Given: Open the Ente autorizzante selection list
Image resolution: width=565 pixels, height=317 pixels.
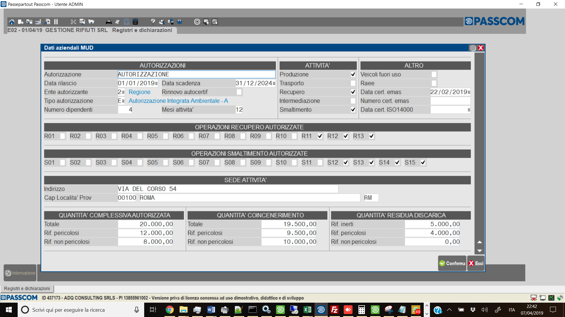Looking at the screenshot, I should tap(123, 92).
